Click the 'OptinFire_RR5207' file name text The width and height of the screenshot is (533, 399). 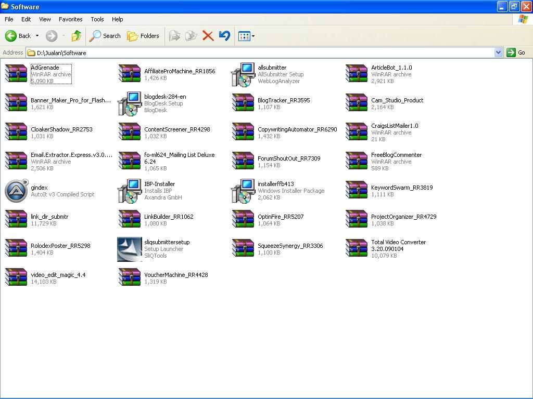click(x=281, y=217)
